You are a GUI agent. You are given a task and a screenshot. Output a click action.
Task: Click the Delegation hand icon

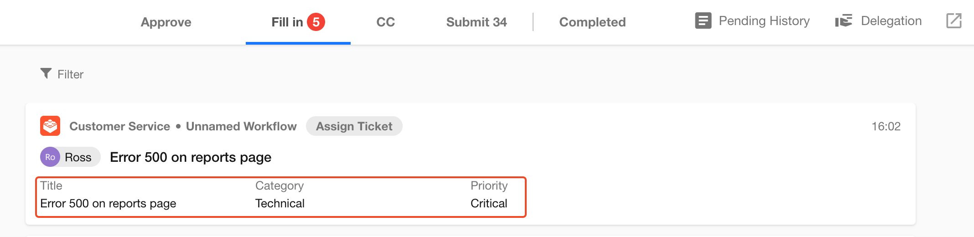[843, 21]
